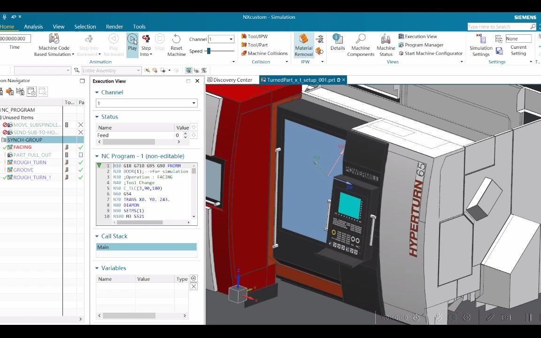Click the Program Manager button
541x338 pixels.
pyautogui.click(x=424, y=45)
